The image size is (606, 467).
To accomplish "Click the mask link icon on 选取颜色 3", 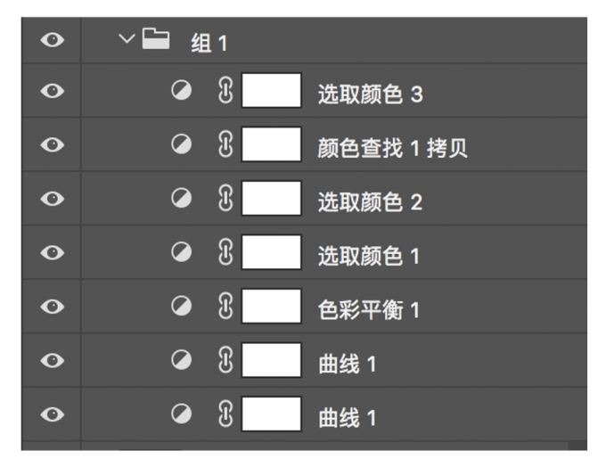I will point(225,92).
